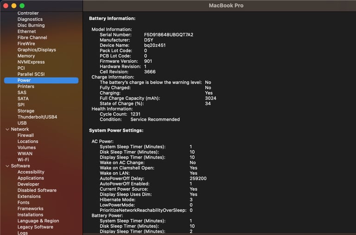Open Printers sidebar entry
The image size is (356, 235).
26,87
